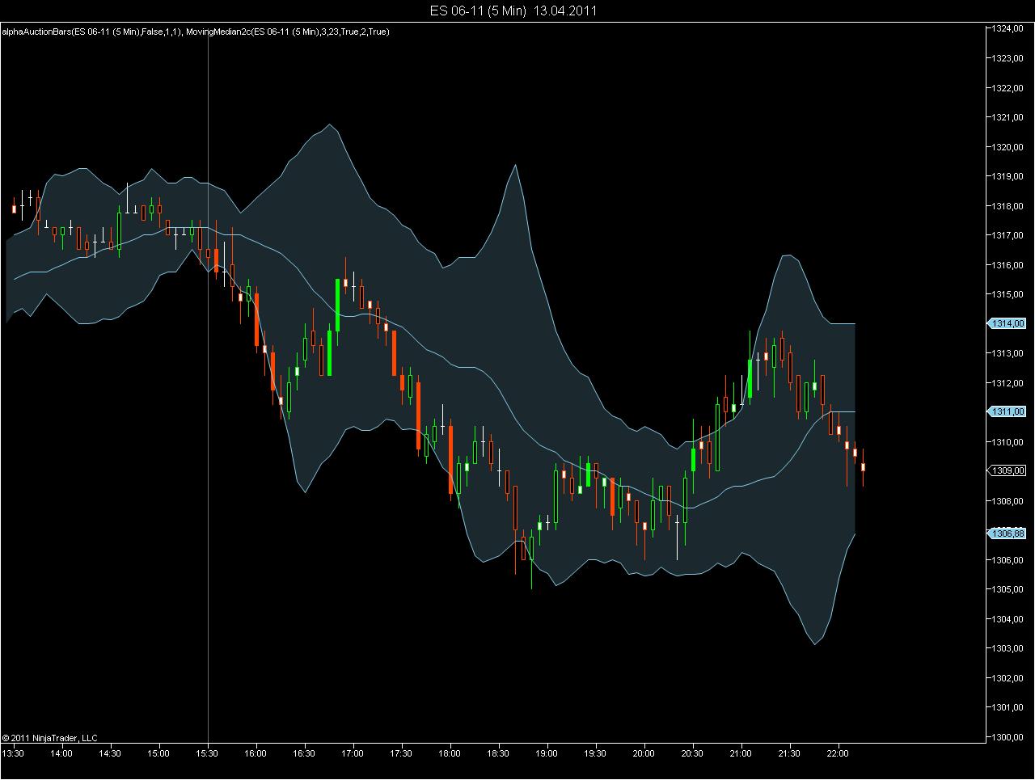
Task: Click the 18:30 time axis label
Action: pyautogui.click(x=498, y=753)
